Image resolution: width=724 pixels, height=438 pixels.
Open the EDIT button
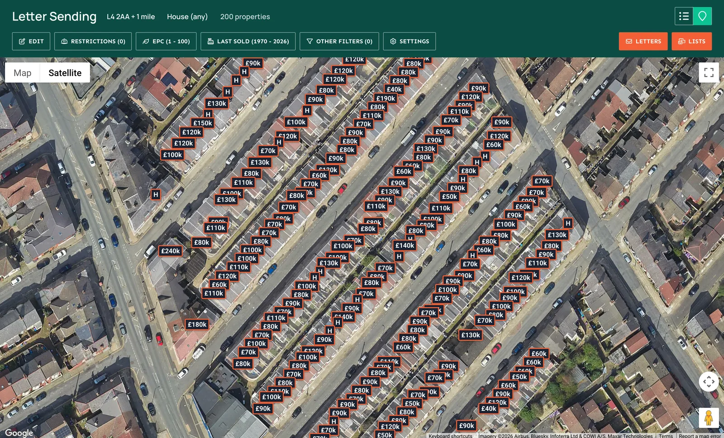pyautogui.click(x=31, y=41)
